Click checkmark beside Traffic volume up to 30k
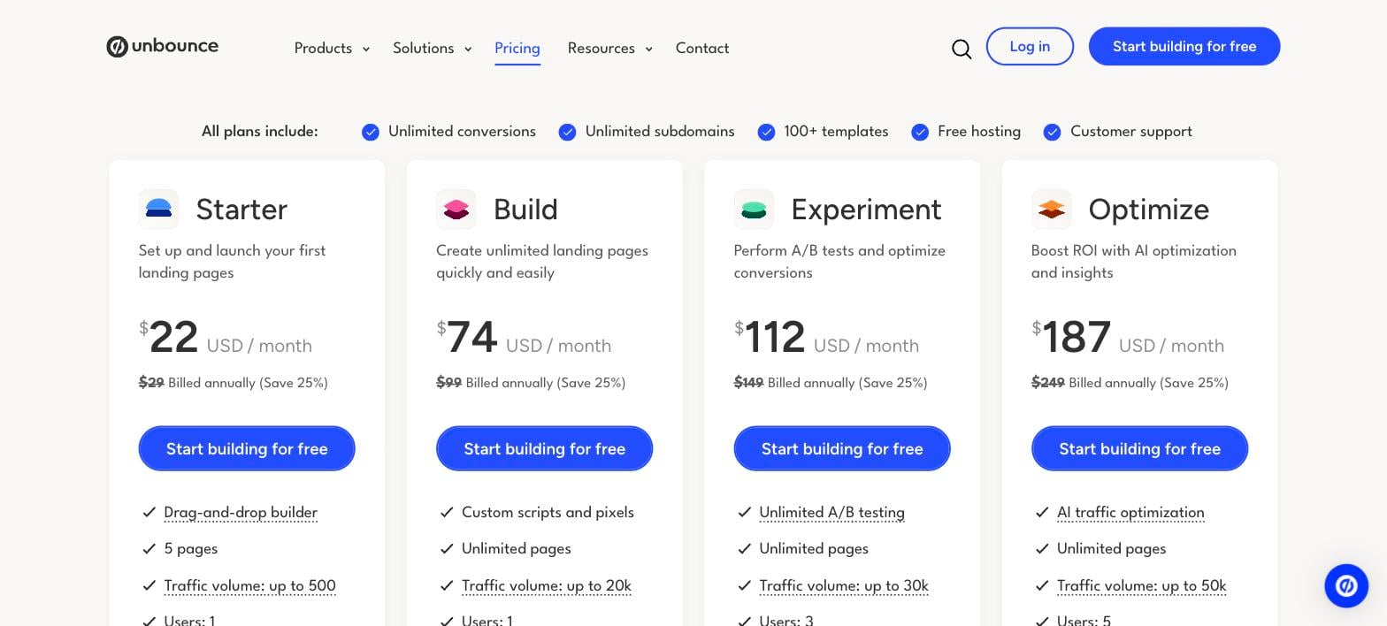The image size is (1387, 626). pos(744,585)
